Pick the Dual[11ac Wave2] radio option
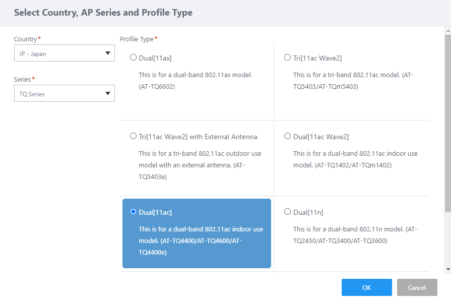Screen dimensions: 451x302 coord(287,136)
